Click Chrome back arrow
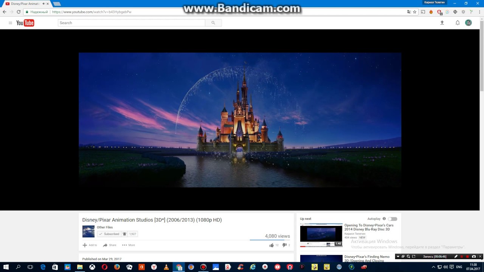 pyautogui.click(x=5, y=12)
